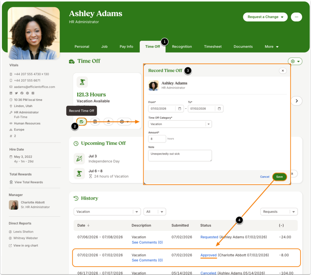Click the Amount hours input field
The width and height of the screenshot is (311, 275).
pos(157,139)
